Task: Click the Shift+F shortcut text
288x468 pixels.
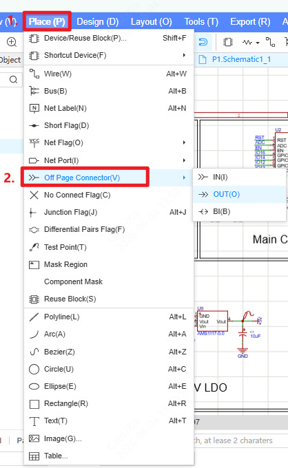Action: pyautogui.click(x=174, y=39)
